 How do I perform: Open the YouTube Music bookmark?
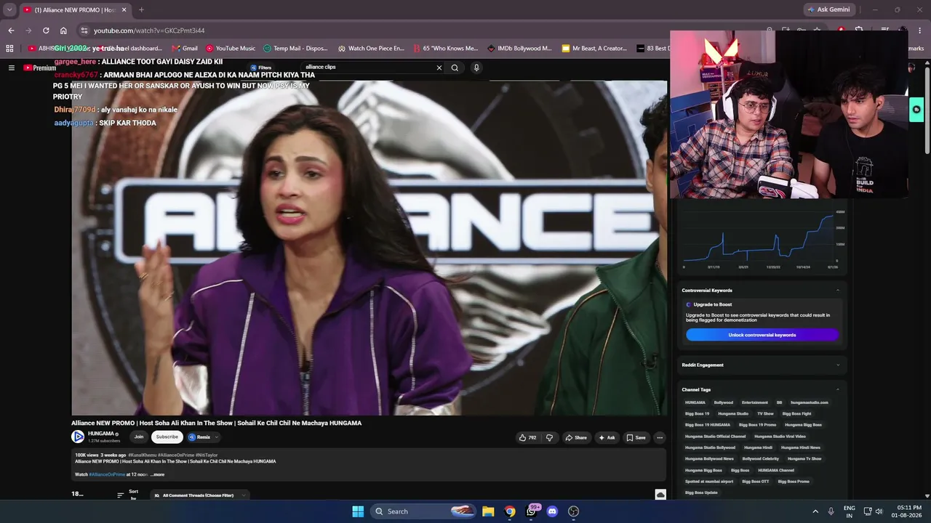(x=231, y=49)
